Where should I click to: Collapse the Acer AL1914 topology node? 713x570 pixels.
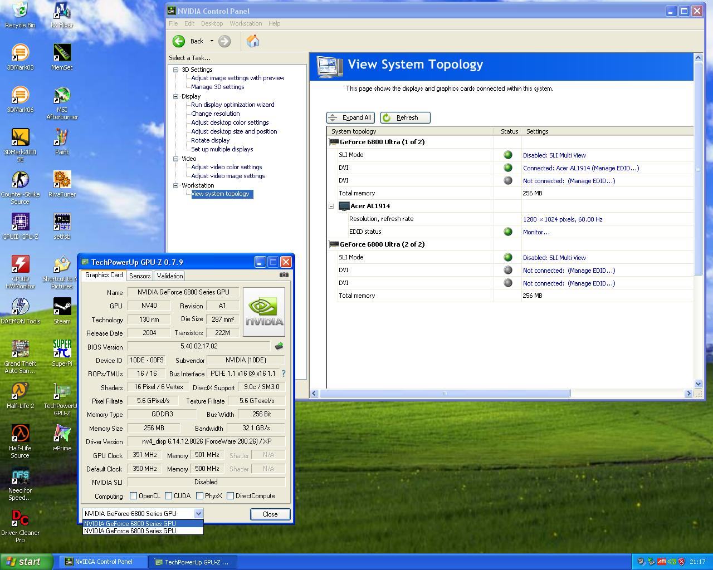tap(331, 206)
